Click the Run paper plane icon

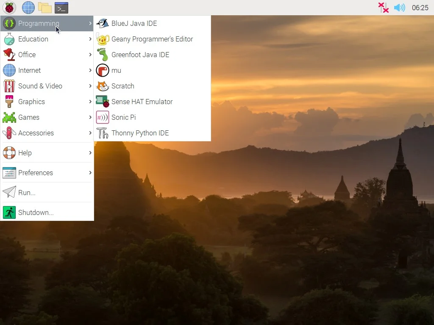pos(9,193)
